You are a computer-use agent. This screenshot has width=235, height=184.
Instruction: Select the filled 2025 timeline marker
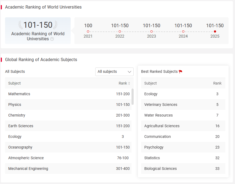[x=215, y=31]
